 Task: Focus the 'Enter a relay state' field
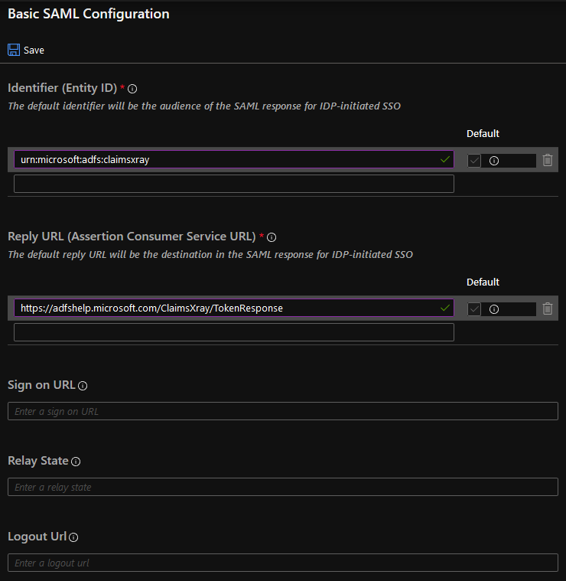pos(282,487)
